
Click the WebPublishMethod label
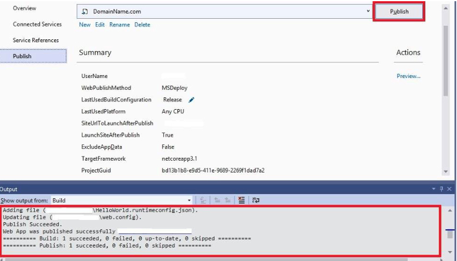(x=106, y=88)
